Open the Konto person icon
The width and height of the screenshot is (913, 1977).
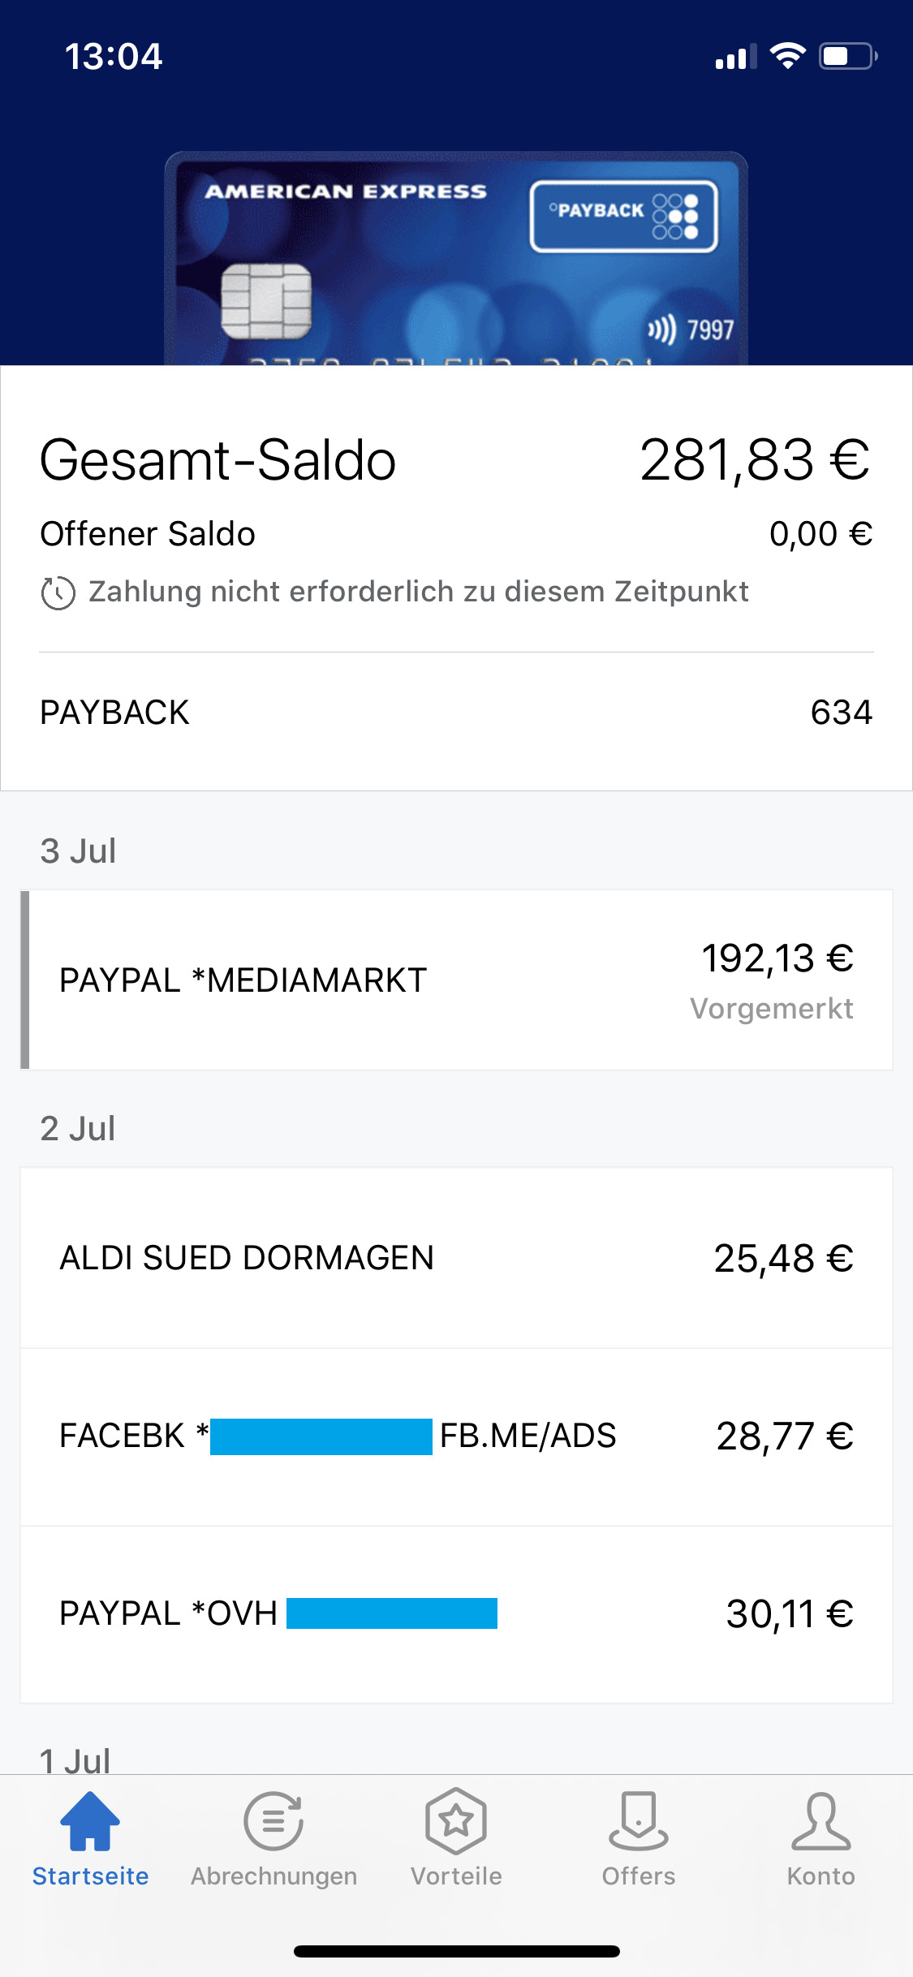click(x=821, y=1822)
